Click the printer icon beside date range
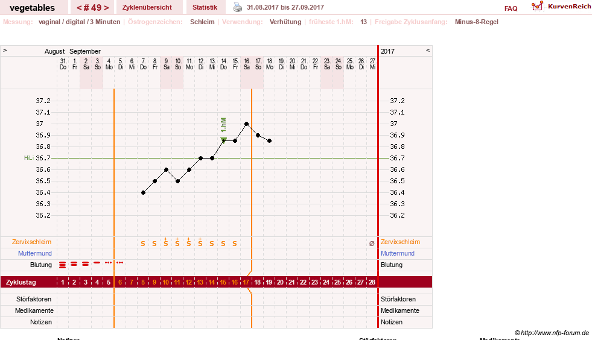The height and width of the screenshot is (340, 592). click(x=238, y=7)
